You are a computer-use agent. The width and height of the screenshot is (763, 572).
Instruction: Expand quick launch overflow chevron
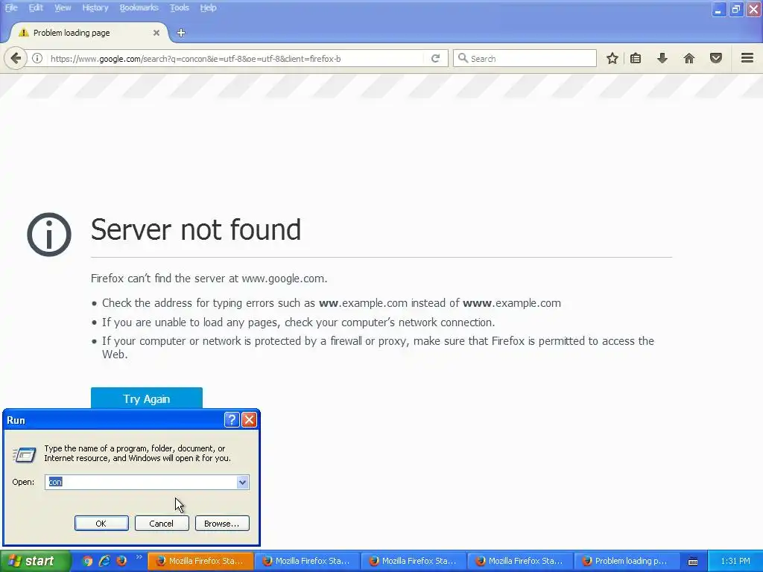coord(139,557)
